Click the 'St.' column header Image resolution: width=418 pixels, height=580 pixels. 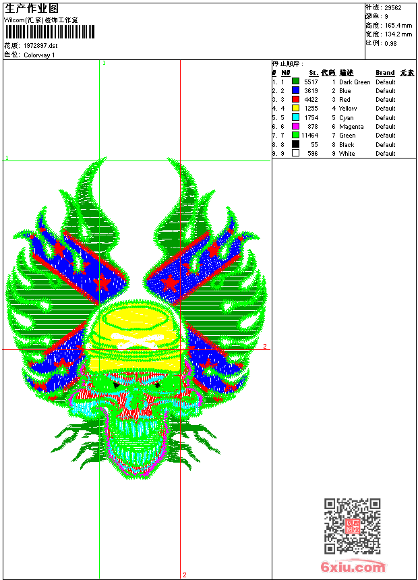[x=313, y=73]
